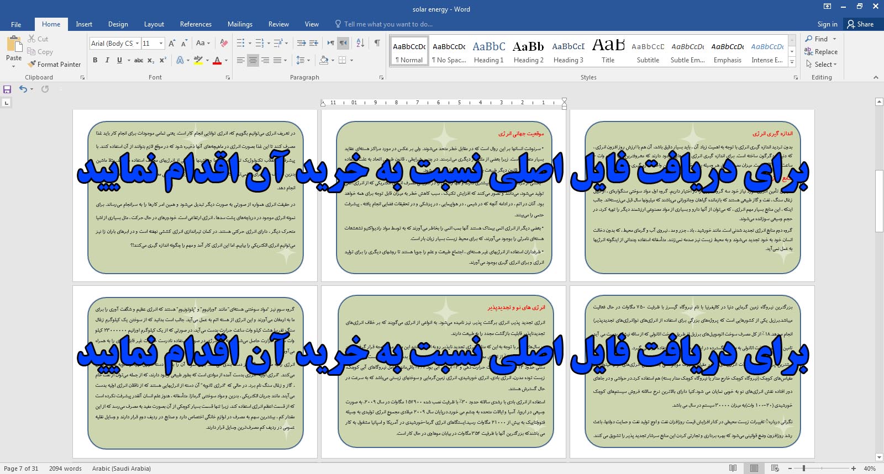Image resolution: width=884 pixels, height=474 pixels.
Task: Click the Save icon in quick access toolbar
Action: (x=7, y=89)
